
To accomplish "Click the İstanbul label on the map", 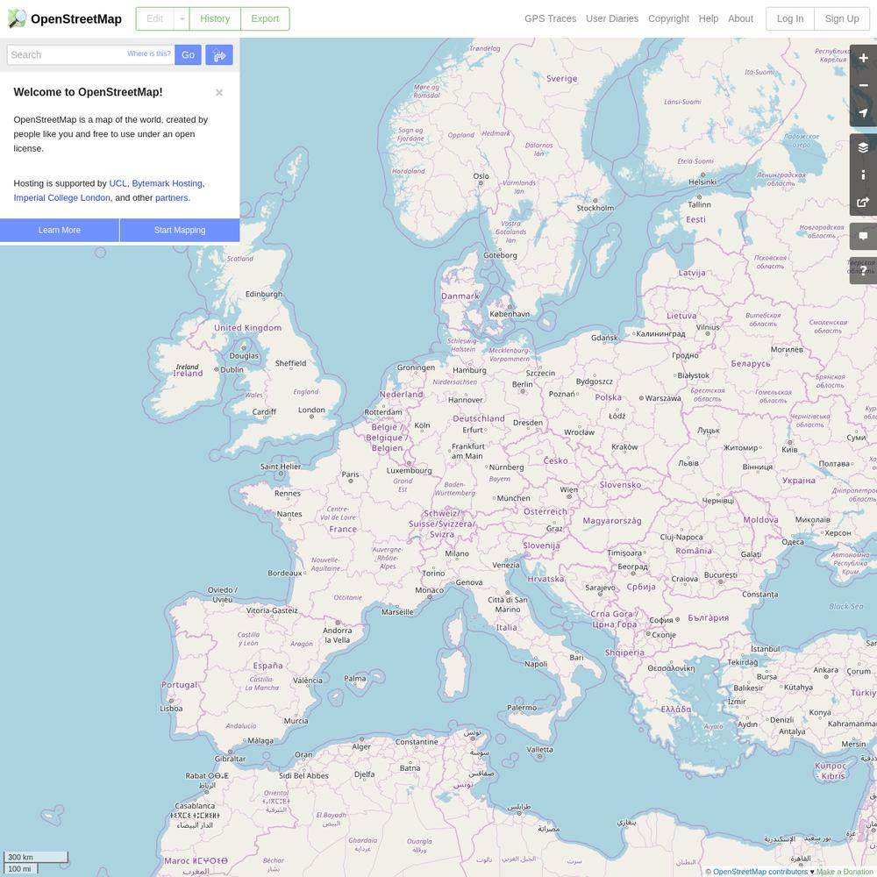I will tap(765, 649).
